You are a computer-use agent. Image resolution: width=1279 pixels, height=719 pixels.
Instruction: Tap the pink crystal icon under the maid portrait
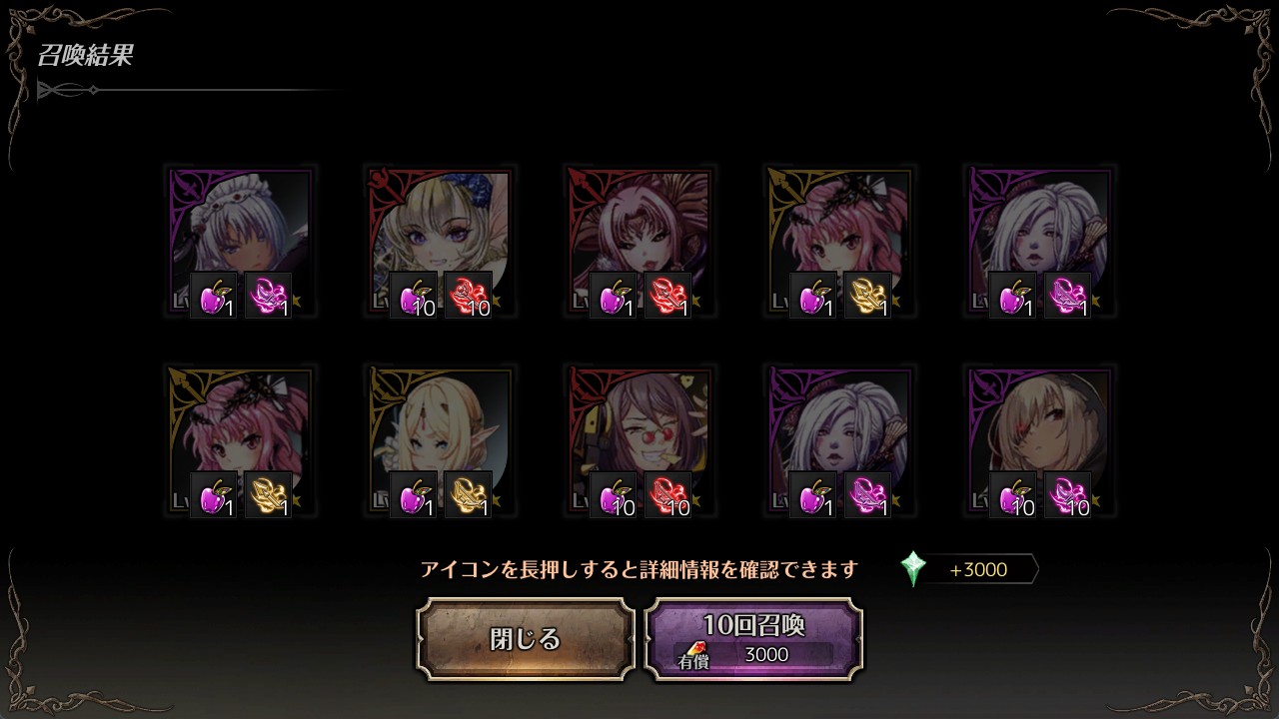(268, 296)
